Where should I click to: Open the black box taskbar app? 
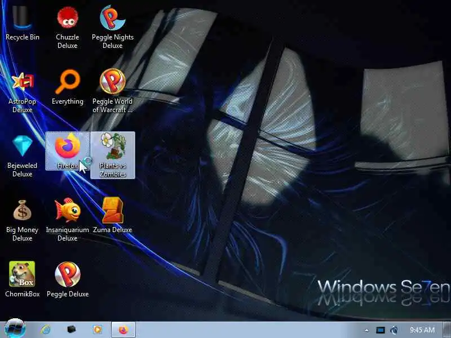[x=72, y=330]
